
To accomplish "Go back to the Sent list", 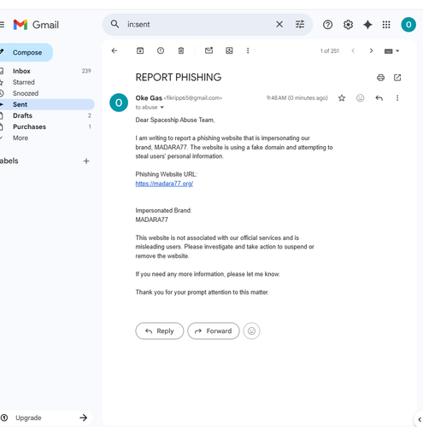I will pyautogui.click(x=115, y=50).
